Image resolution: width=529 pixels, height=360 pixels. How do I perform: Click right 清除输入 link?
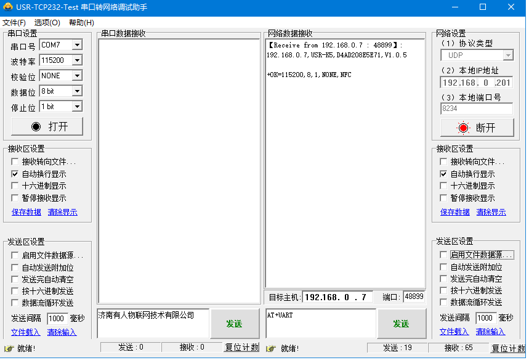(491, 332)
